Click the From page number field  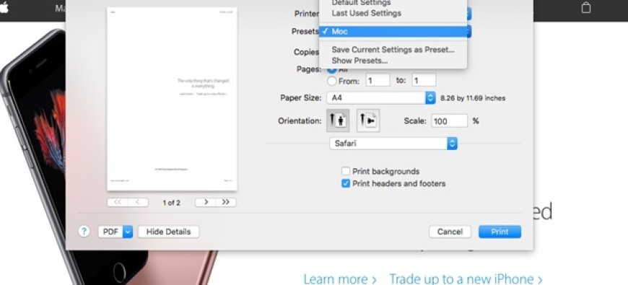pos(378,81)
